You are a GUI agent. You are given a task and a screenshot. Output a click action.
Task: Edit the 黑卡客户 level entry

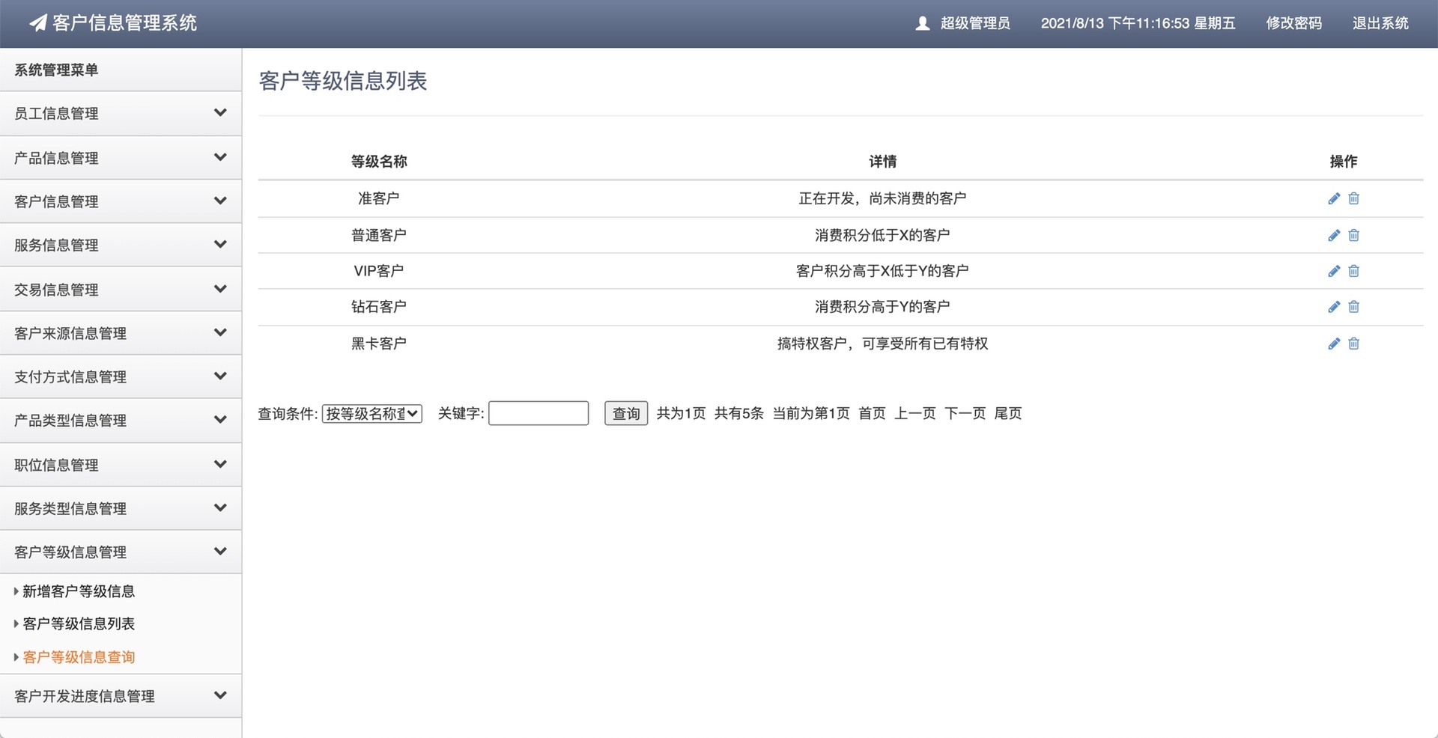pos(1333,344)
